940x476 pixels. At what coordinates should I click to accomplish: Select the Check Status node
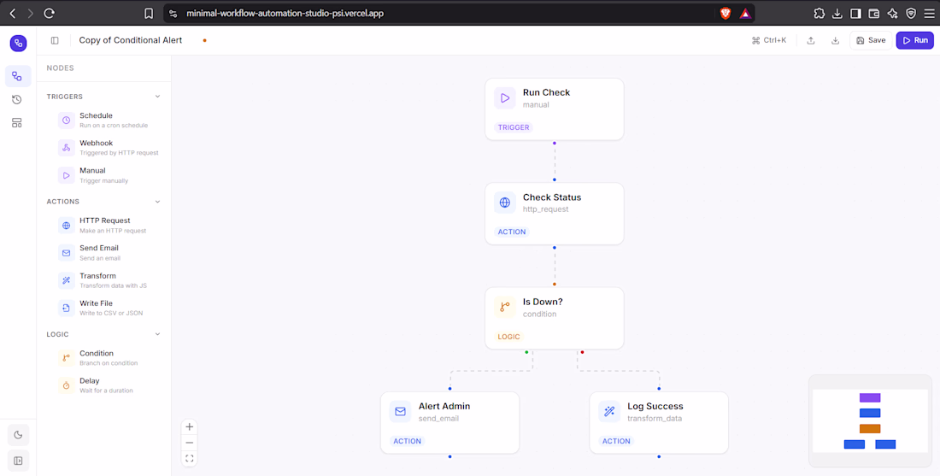[x=554, y=214]
